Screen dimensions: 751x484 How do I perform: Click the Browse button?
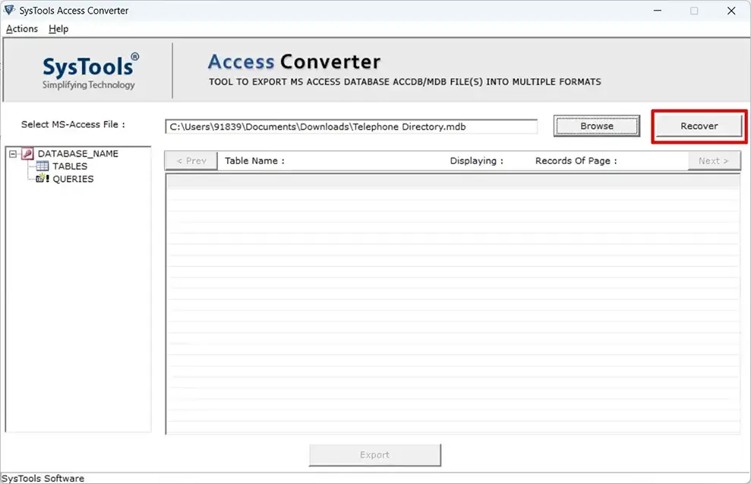click(597, 126)
